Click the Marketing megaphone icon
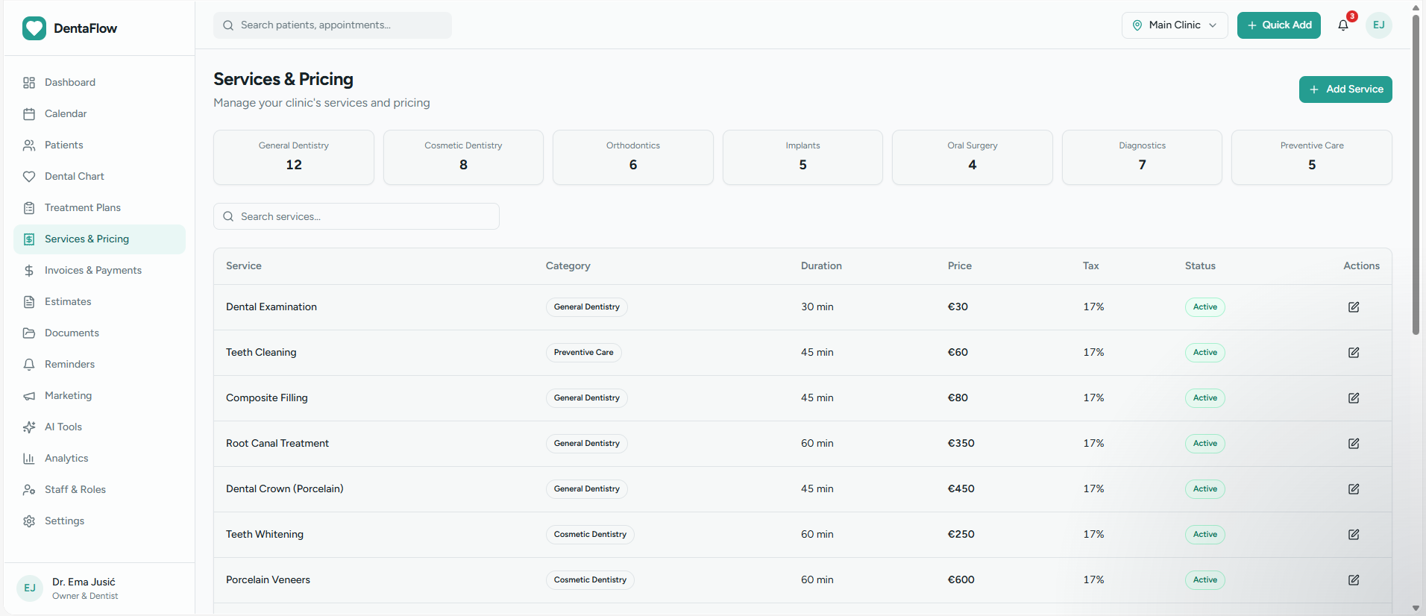 [x=29, y=396]
